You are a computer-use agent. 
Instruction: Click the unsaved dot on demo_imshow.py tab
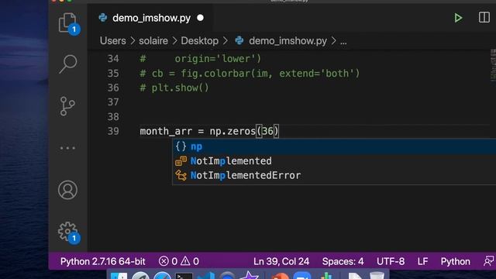pyautogui.click(x=200, y=18)
